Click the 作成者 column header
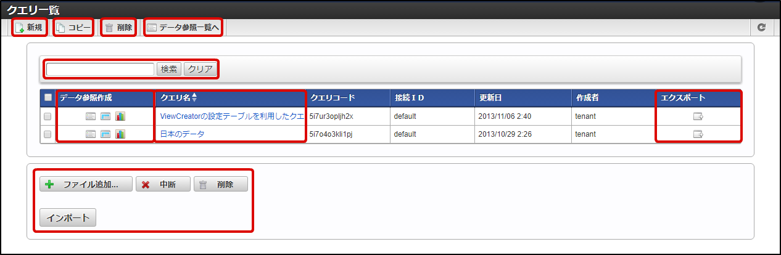 tap(614, 97)
